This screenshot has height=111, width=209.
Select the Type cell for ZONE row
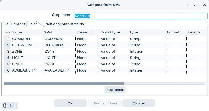pyautogui.click(x=147, y=52)
